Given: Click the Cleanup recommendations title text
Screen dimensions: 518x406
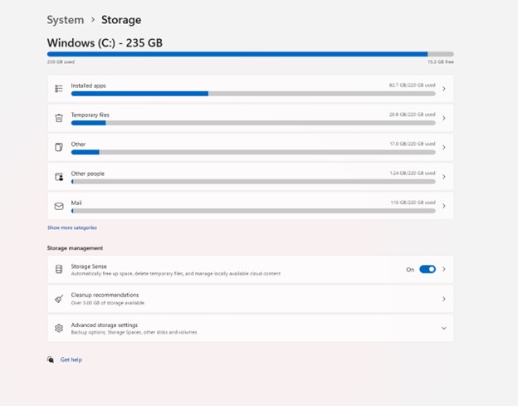Looking at the screenshot, I should pos(105,295).
